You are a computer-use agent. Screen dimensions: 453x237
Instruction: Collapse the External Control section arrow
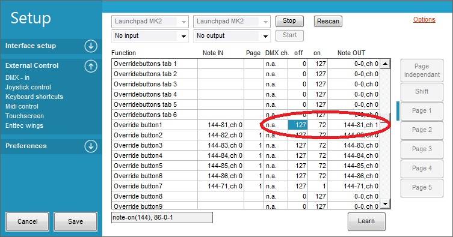coord(91,66)
